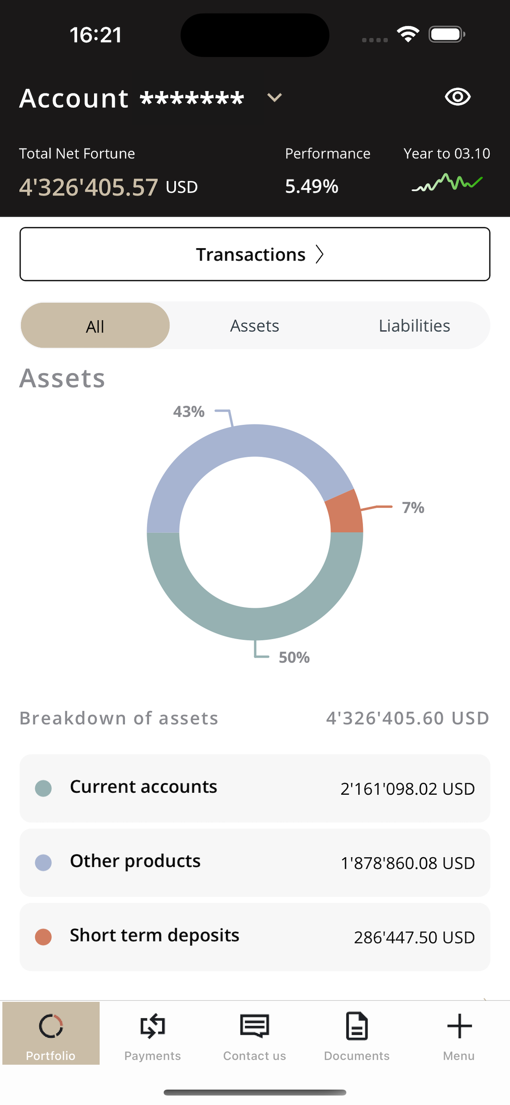Tap the Wi-Fi status icon
510x1105 pixels.
coord(408,34)
